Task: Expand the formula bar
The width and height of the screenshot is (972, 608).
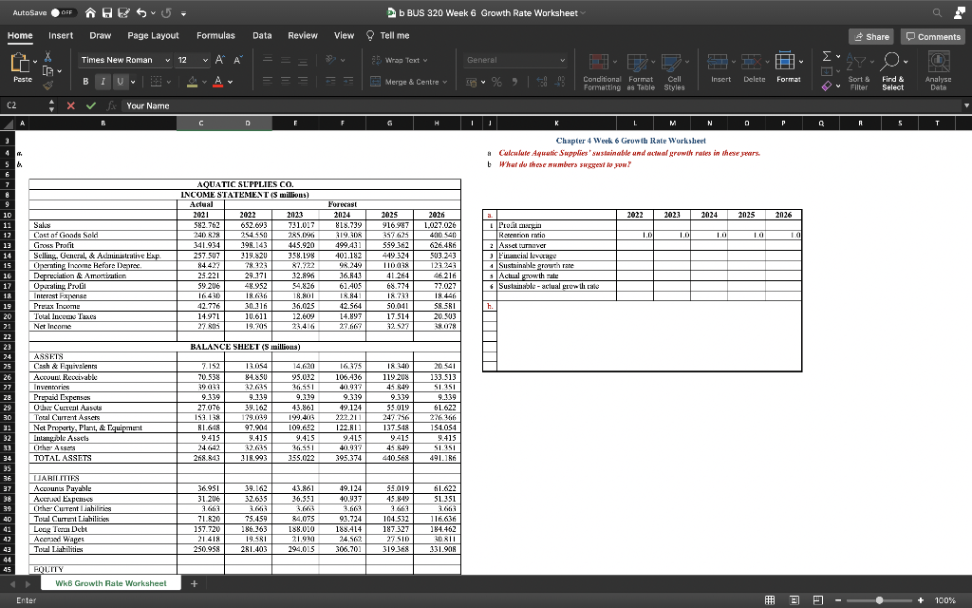Action: coord(966,106)
